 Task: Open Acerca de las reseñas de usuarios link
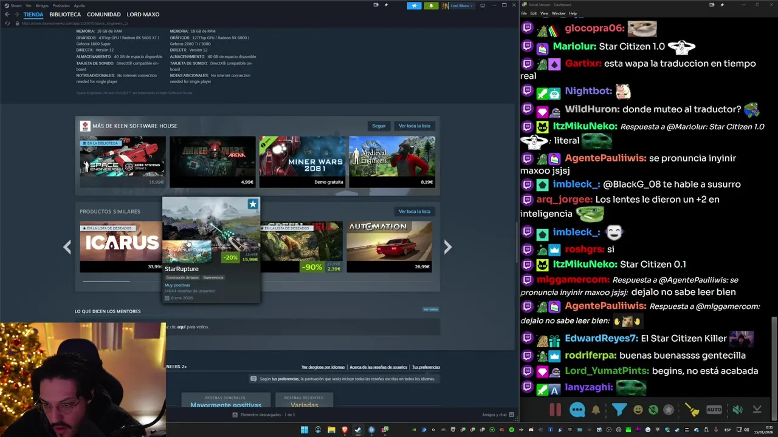pyautogui.click(x=378, y=367)
